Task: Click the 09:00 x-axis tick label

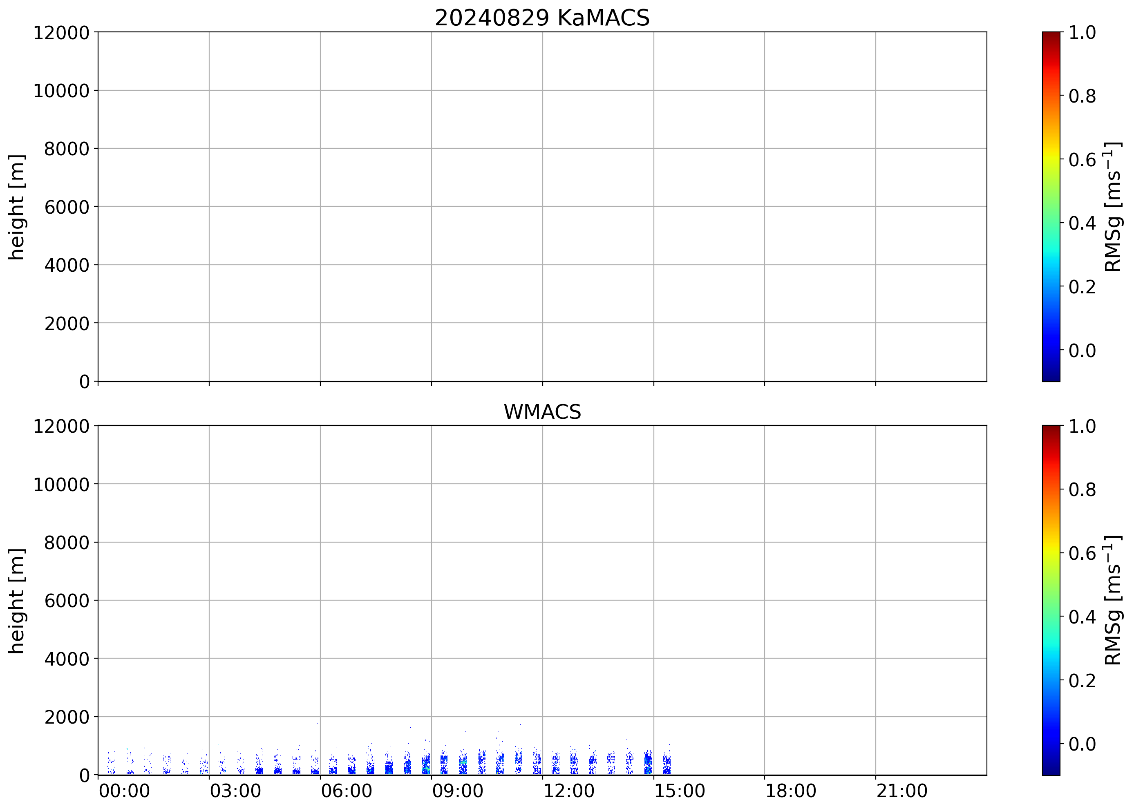Action: (x=457, y=791)
